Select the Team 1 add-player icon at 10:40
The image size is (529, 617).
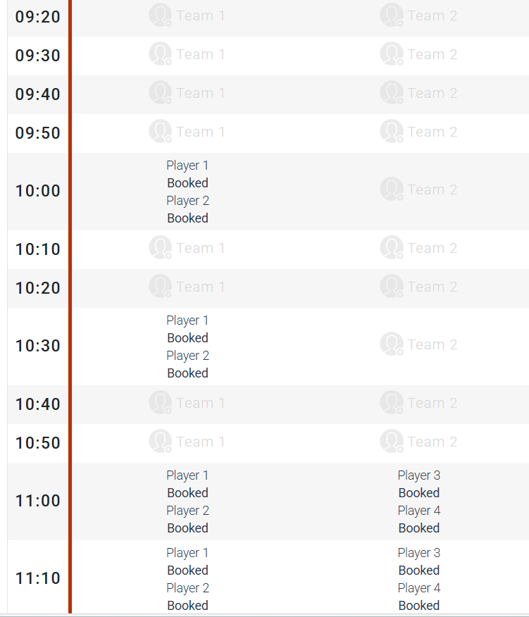tap(161, 403)
